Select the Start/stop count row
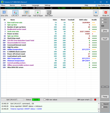This screenshot has height=113, width=110. click(50, 38)
